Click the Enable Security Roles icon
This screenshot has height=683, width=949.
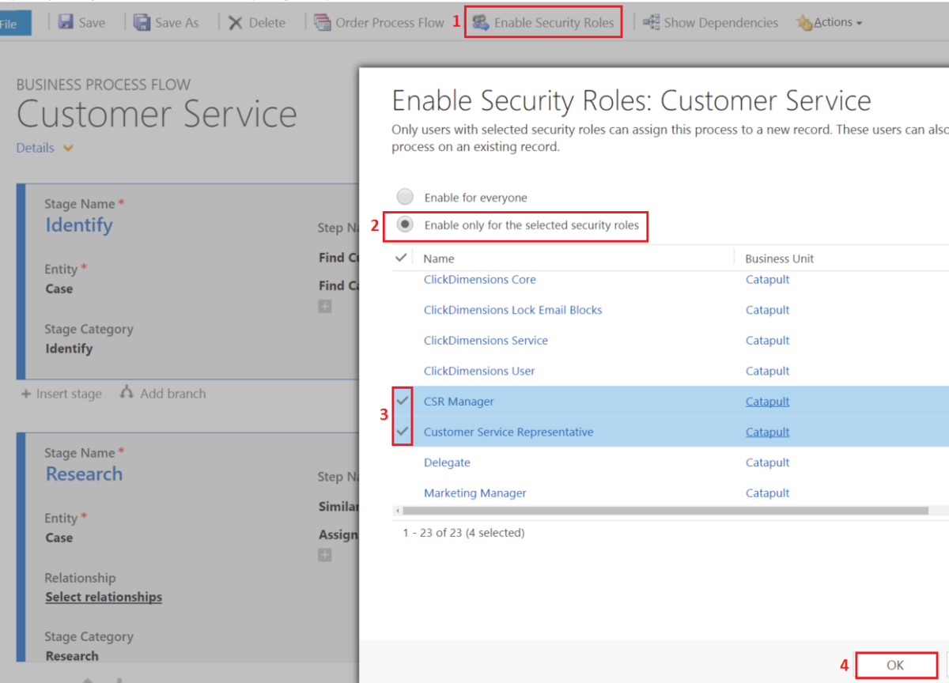click(x=481, y=22)
